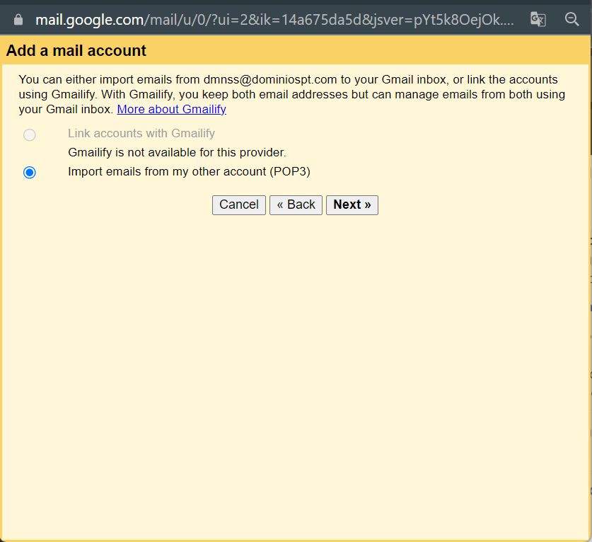Click 'Gmailify is not available for this provider' text

pyautogui.click(x=177, y=152)
